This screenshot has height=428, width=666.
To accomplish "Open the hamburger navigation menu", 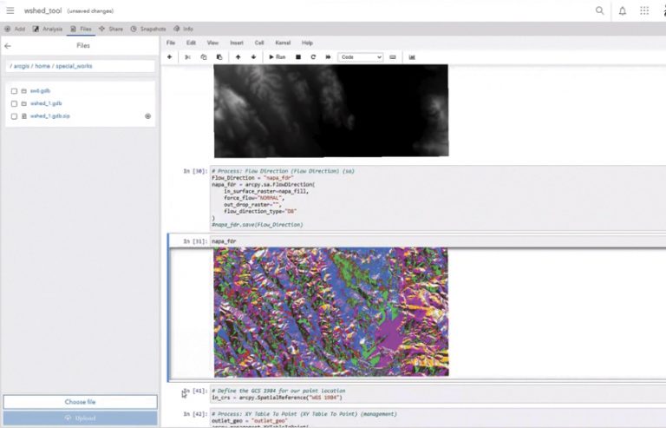I will coord(10,10).
